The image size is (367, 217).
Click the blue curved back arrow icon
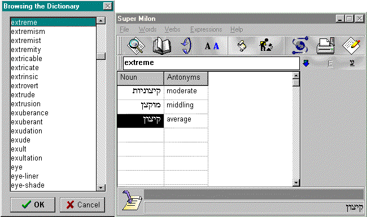[186, 45]
